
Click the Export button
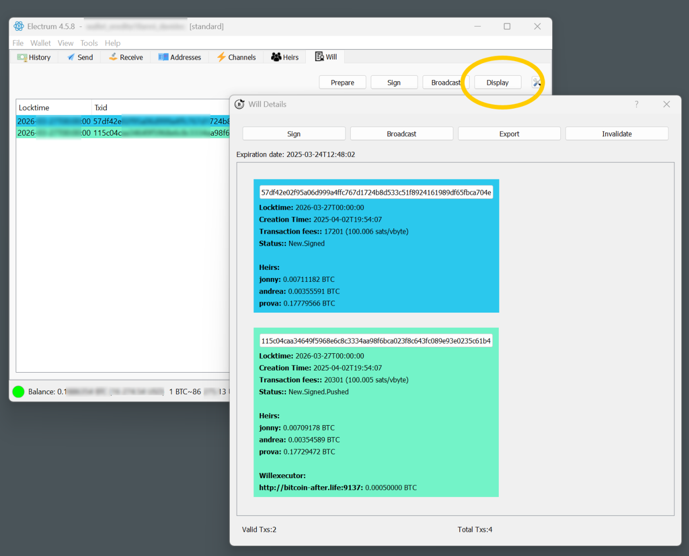pos(509,134)
